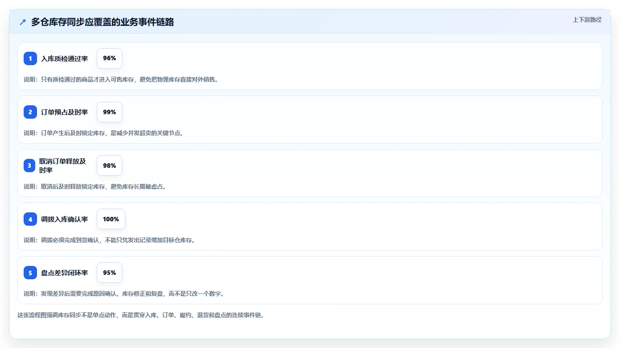Click the 入库质检通过率 label
Image resolution: width=620 pixels, height=348 pixels.
pos(64,58)
